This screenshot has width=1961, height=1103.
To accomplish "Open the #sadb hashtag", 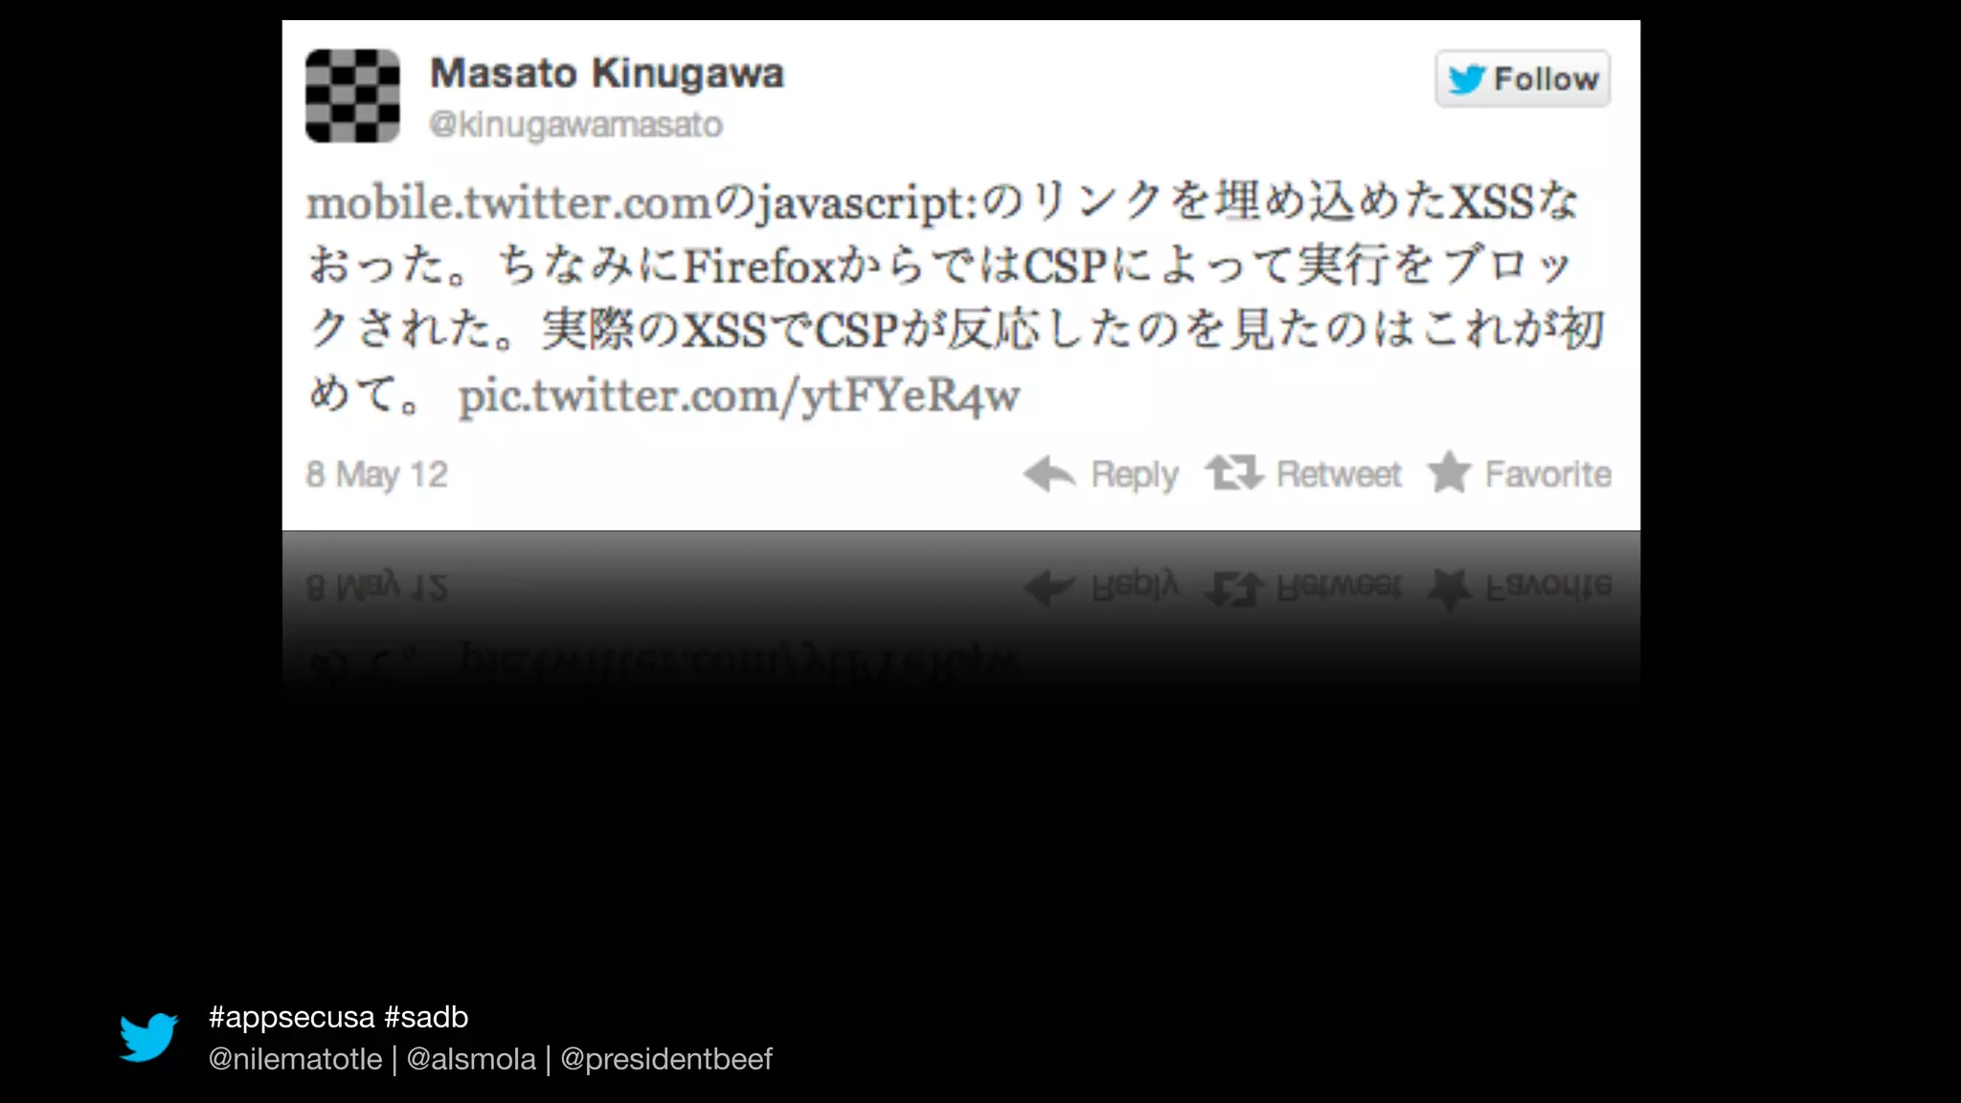I will point(426,1018).
